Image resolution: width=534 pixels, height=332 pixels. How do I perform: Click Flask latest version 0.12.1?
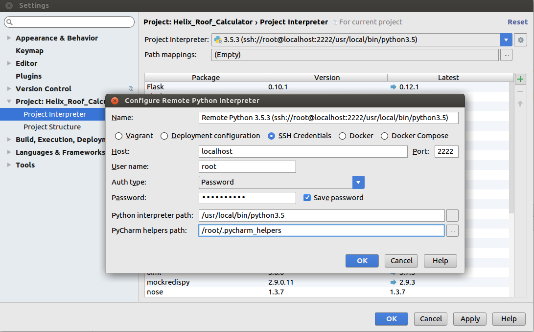(409, 87)
